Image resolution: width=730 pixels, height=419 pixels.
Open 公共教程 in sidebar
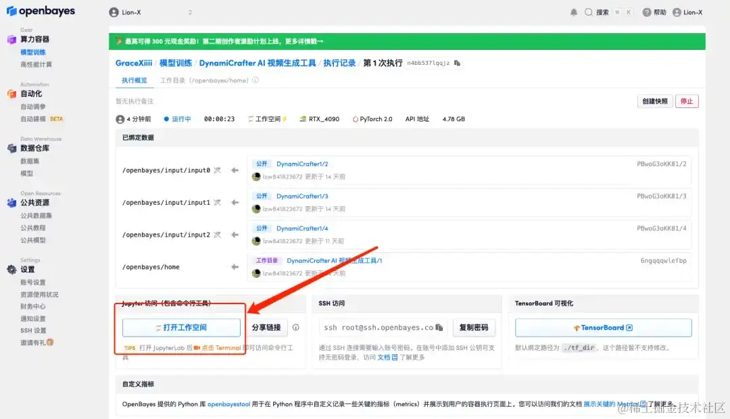[x=32, y=228]
